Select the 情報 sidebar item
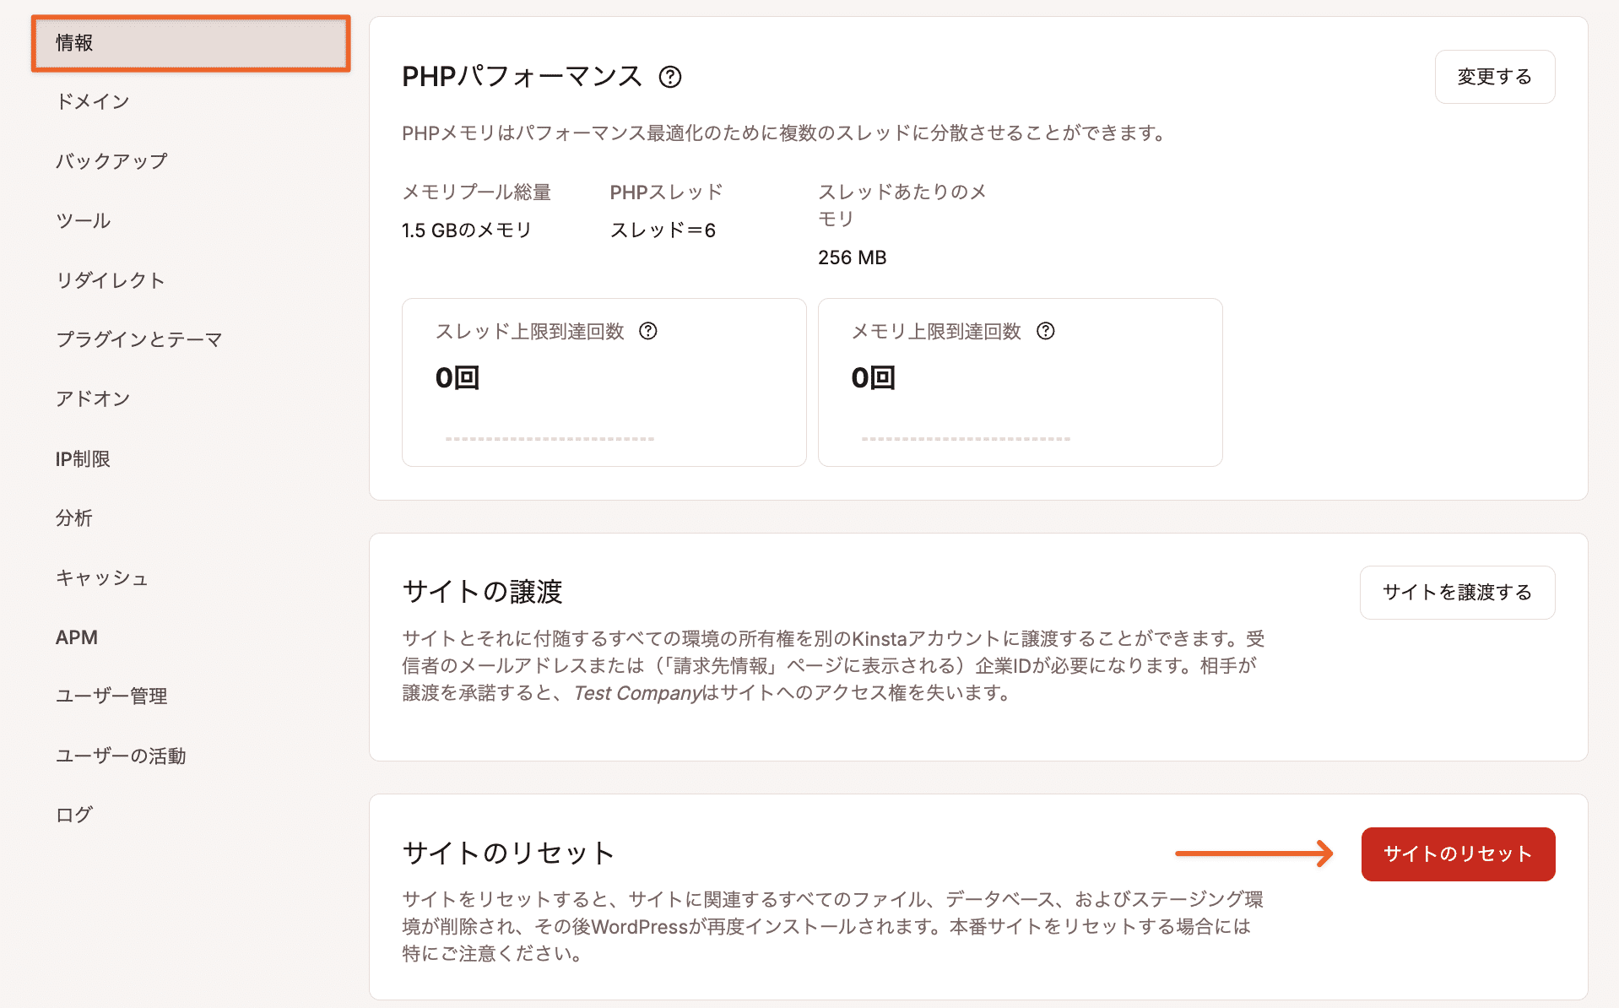 [x=73, y=43]
